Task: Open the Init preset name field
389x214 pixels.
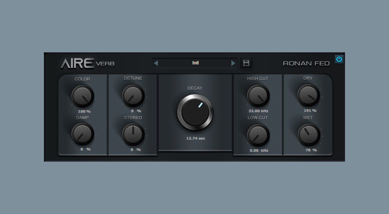Action: [195, 63]
